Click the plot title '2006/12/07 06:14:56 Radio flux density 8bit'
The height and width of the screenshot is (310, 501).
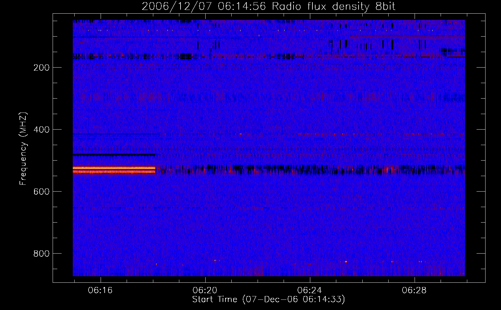tap(268, 7)
